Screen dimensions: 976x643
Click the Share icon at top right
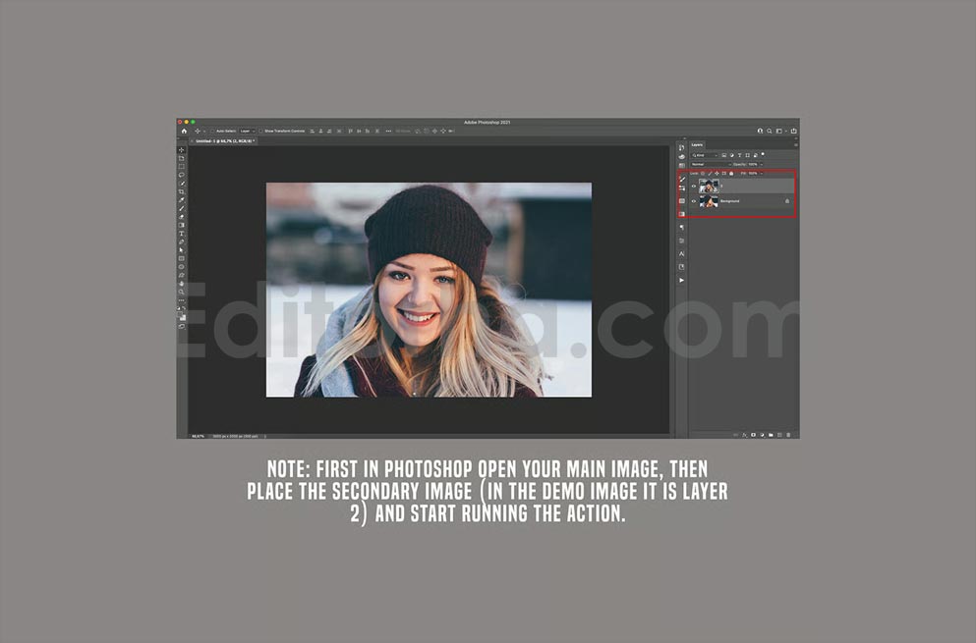[x=793, y=132]
